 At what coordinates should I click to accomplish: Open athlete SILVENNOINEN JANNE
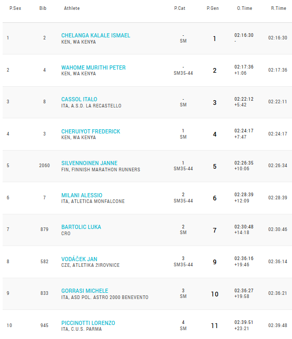pyautogui.click(x=89, y=163)
